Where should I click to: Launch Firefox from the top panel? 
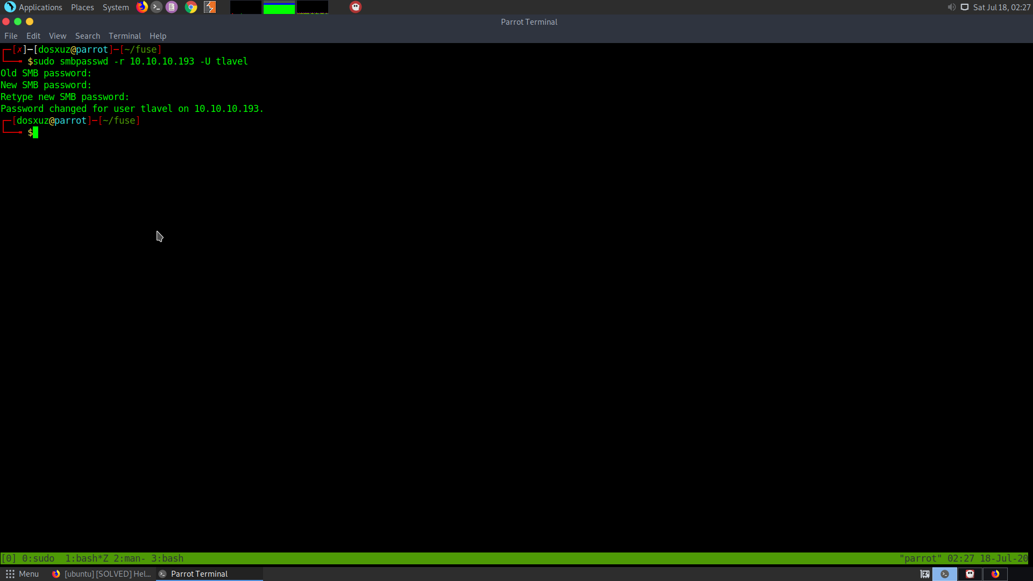(x=142, y=7)
